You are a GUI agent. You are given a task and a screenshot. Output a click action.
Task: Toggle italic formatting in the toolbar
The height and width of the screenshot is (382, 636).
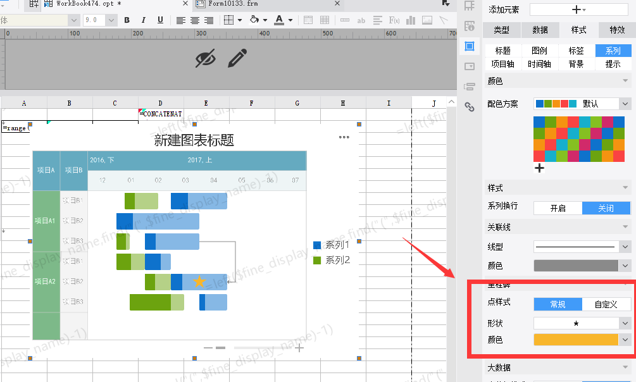pos(143,20)
